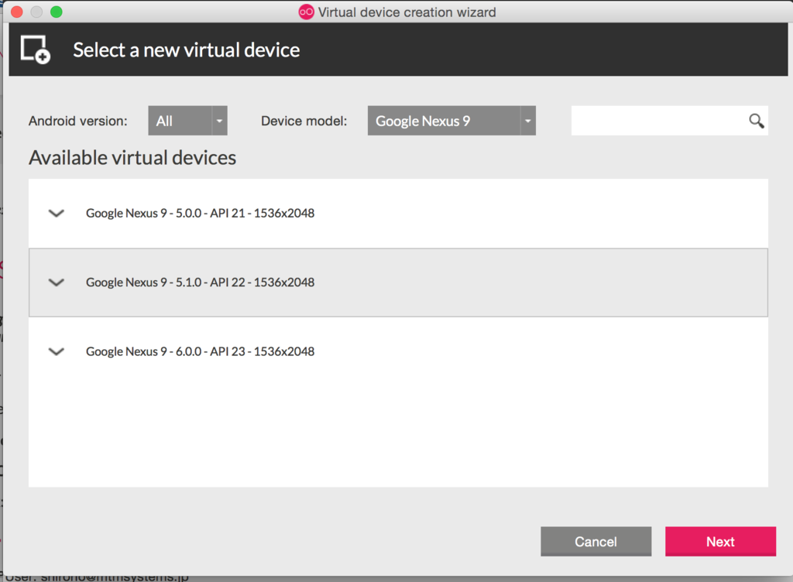
Task: Expand the Nexus 9 6.0.0 API 23 chevron
Action: pyautogui.click(x=56, y=351)
